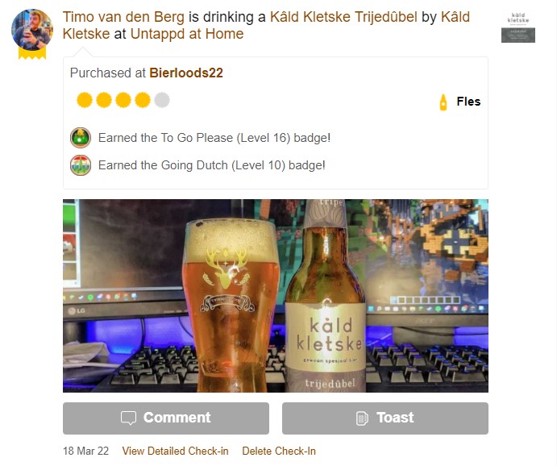Open View Detailed Check-in
Screen dimensions: 557x466
tap(175, 451)
